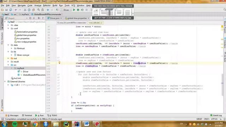Screen dimensions: 226x127
Task: Click the navigate Back arrow
Action: [x=48, y=10]
